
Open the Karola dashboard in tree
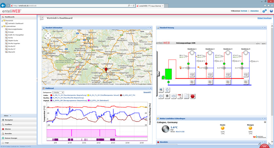click(x=10, y=38)
